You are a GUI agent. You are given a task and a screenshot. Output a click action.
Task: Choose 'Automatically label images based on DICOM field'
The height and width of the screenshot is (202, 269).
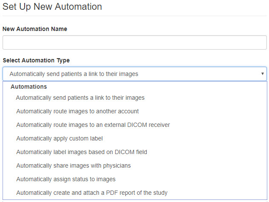click(82, 152)
